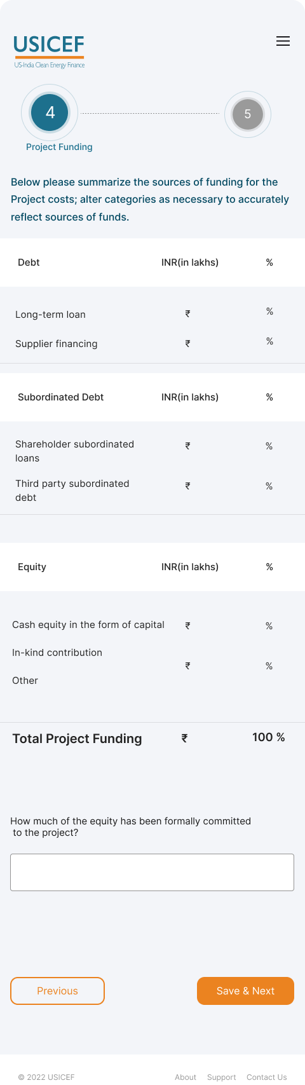Click rupee field for Shareholder subordinated loans
The image size is (305, 1085).
[187, 446]
